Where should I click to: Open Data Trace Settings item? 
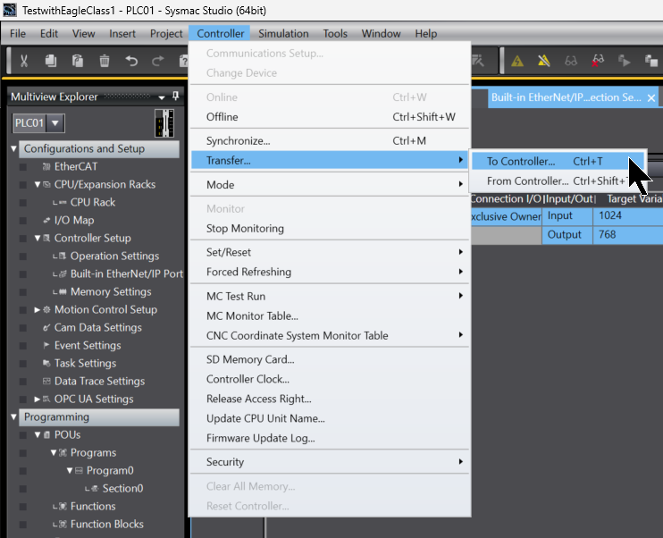coord(99,381)
